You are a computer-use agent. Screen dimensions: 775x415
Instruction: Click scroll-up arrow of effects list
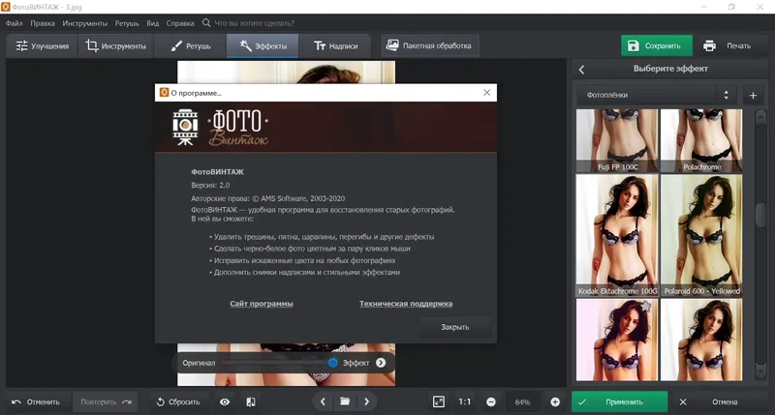760,117
